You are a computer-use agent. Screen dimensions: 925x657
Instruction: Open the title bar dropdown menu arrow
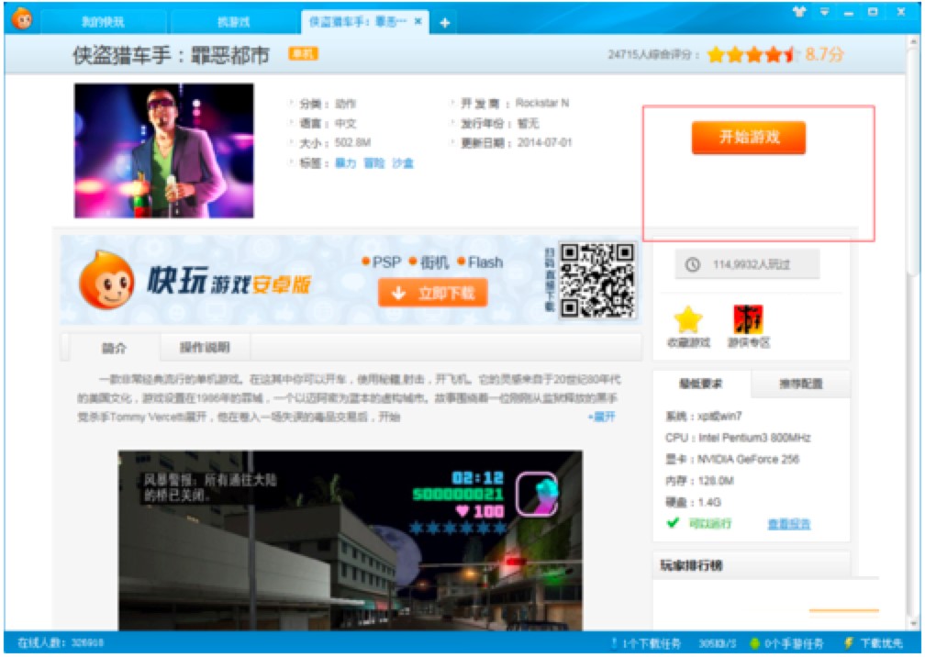(x=823, y=12)
